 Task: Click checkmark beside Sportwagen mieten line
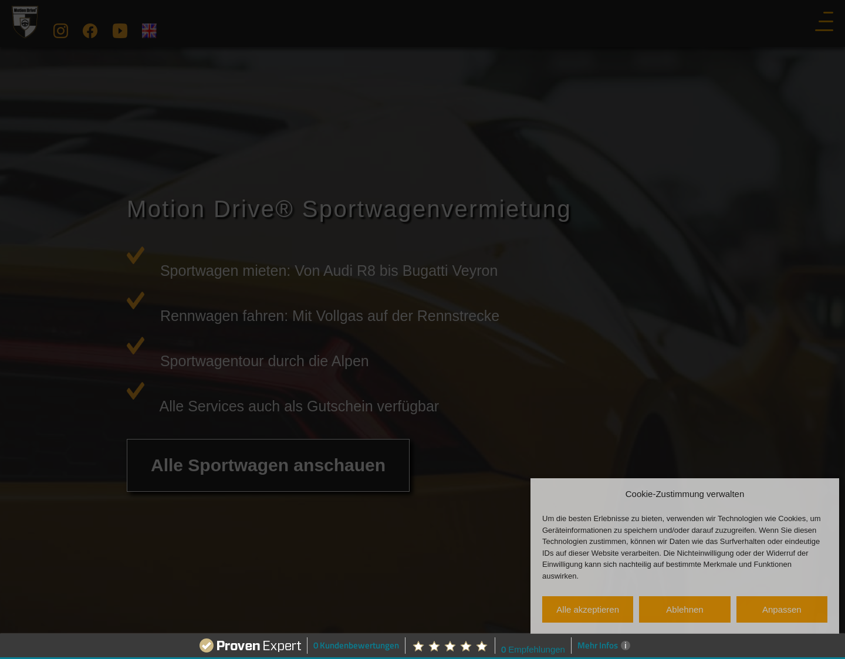click(x=136, y=255)
